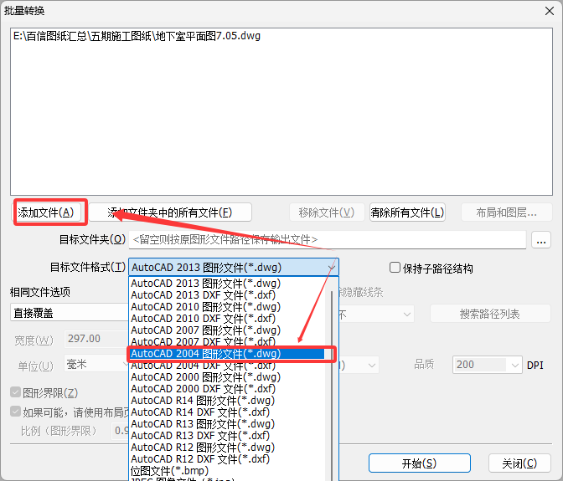Click the Start (开始) button
This screenshot has height=481, width=563.
(420, 463)
